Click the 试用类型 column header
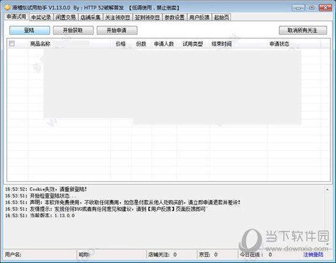Viewport: 336px width, 263px height. (x=192, y=44)
